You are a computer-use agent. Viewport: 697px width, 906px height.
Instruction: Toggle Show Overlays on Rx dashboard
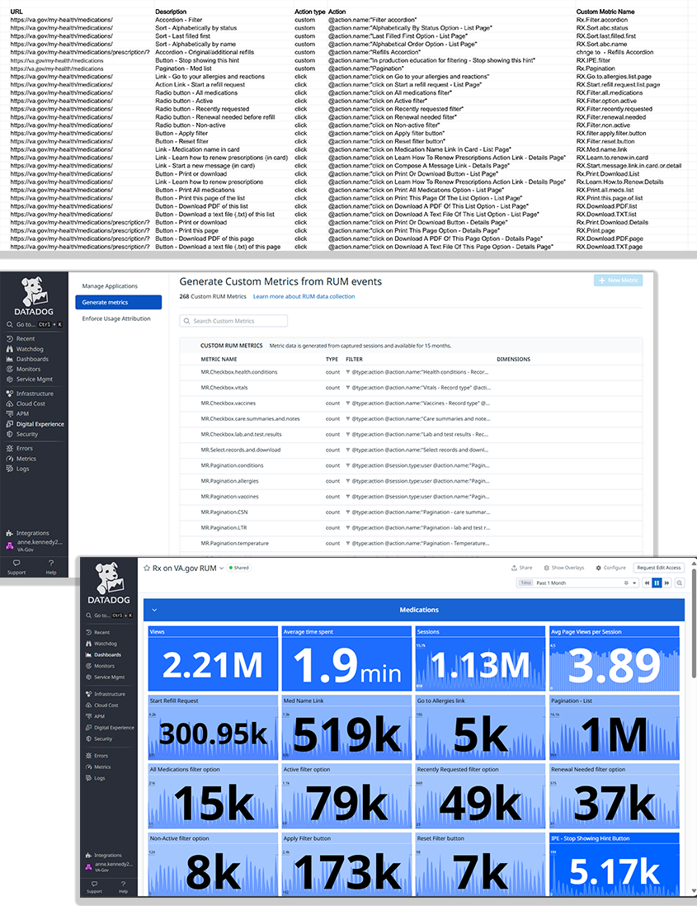point(563,568)
